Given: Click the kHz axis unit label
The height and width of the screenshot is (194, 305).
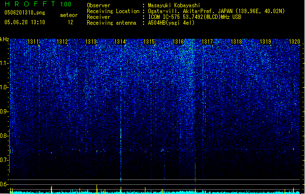Looking at the screenshot, I should pos(4,39).
